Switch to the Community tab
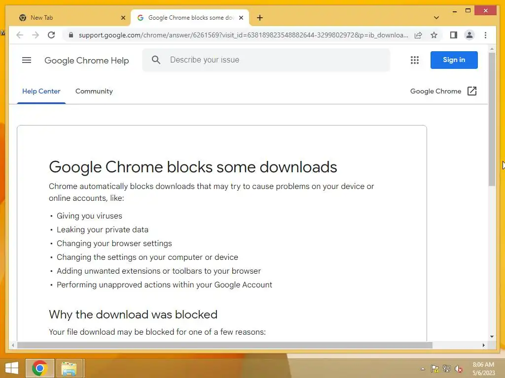 94,91
